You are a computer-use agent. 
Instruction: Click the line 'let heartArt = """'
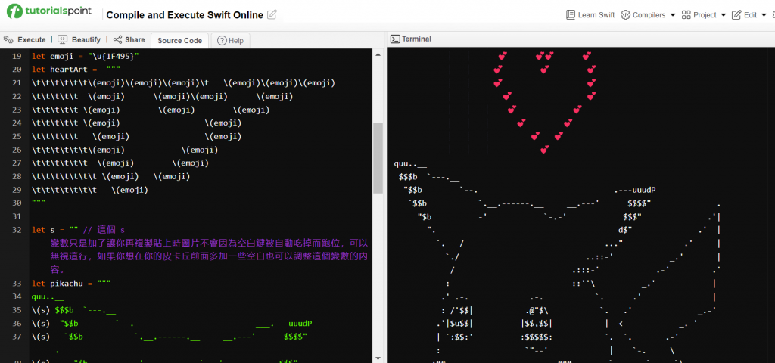click(76, 69)
